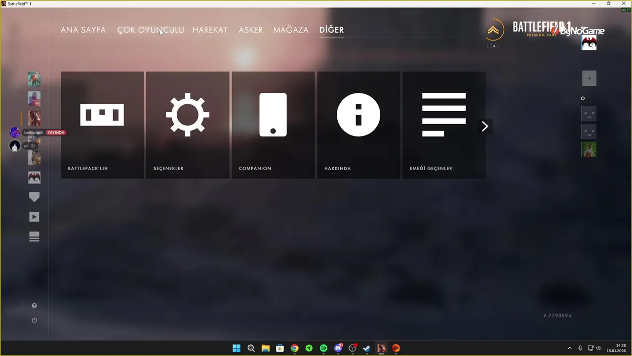The image size is (632, 356).
Task: Go to the ANA SAYFA tab
Action: click(x=83, y=30)
